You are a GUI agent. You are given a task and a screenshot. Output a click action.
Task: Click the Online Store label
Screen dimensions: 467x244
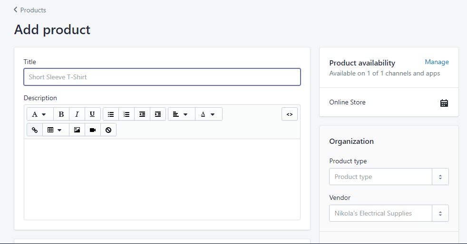347,102
